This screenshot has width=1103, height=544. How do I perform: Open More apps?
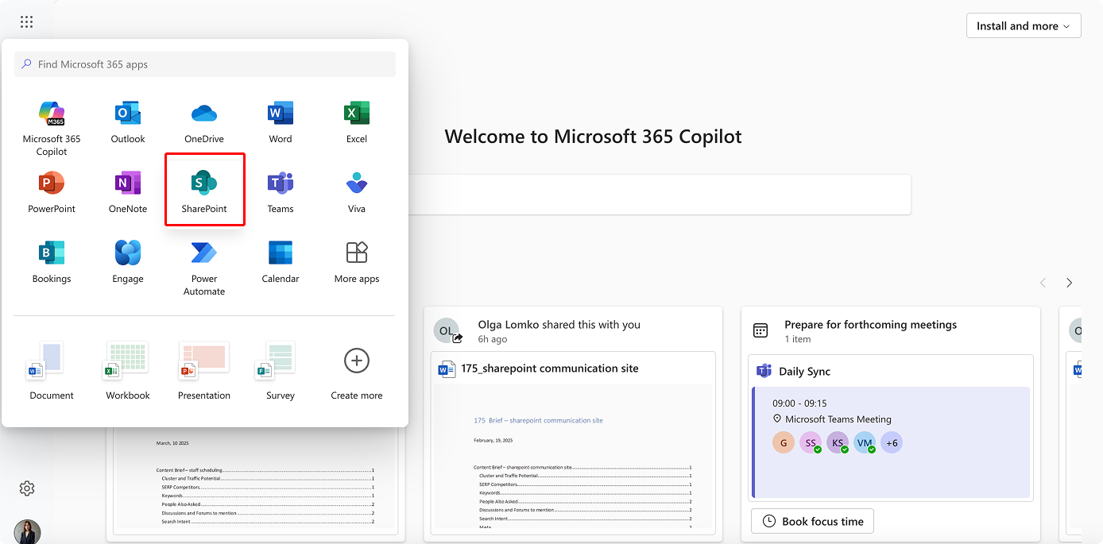click(x=356, y=259)
